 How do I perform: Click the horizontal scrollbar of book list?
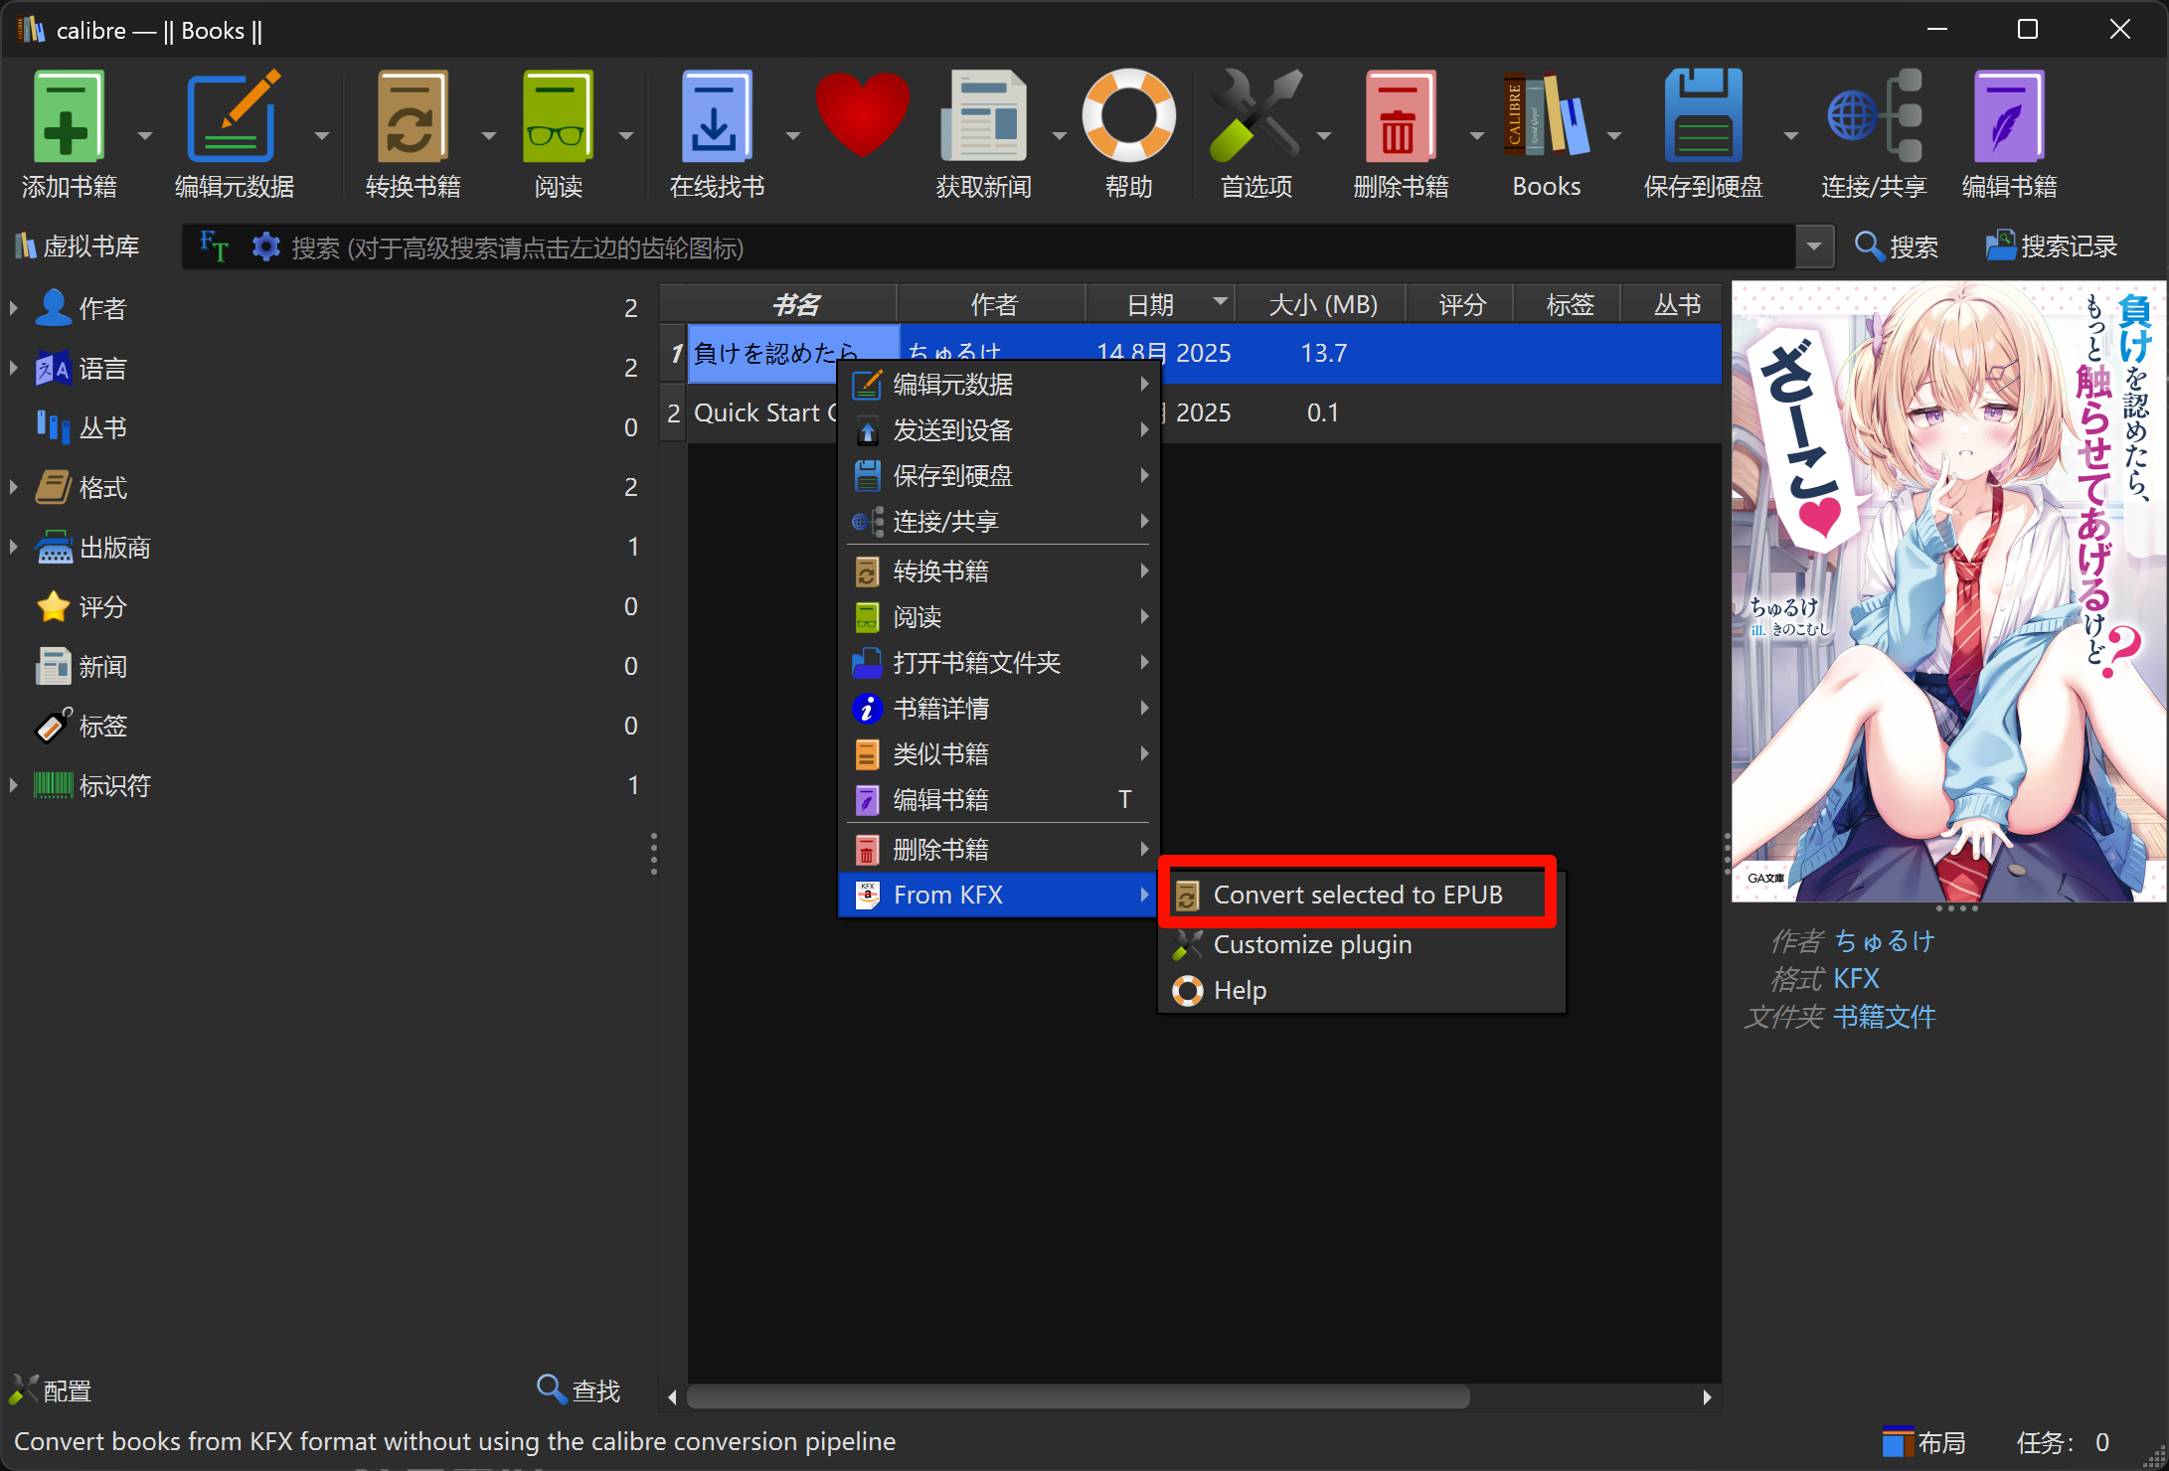[x=1079, y=1396]
